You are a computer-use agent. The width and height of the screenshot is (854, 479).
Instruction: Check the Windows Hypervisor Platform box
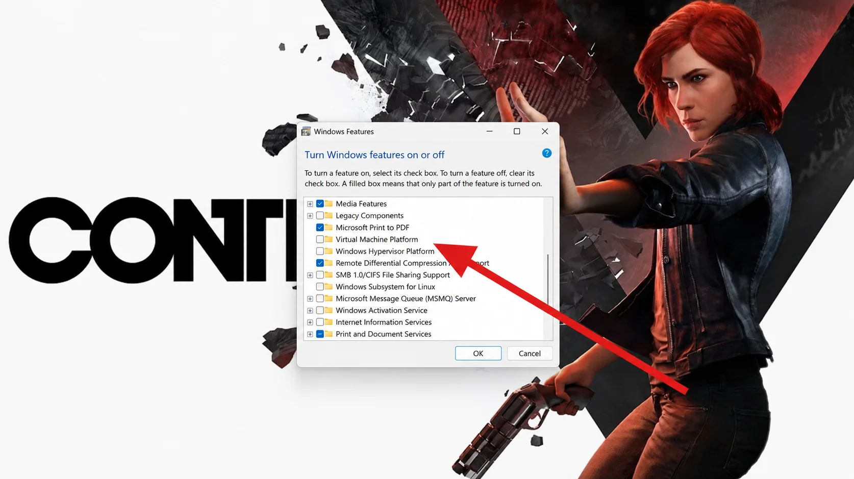pos(320,251)
